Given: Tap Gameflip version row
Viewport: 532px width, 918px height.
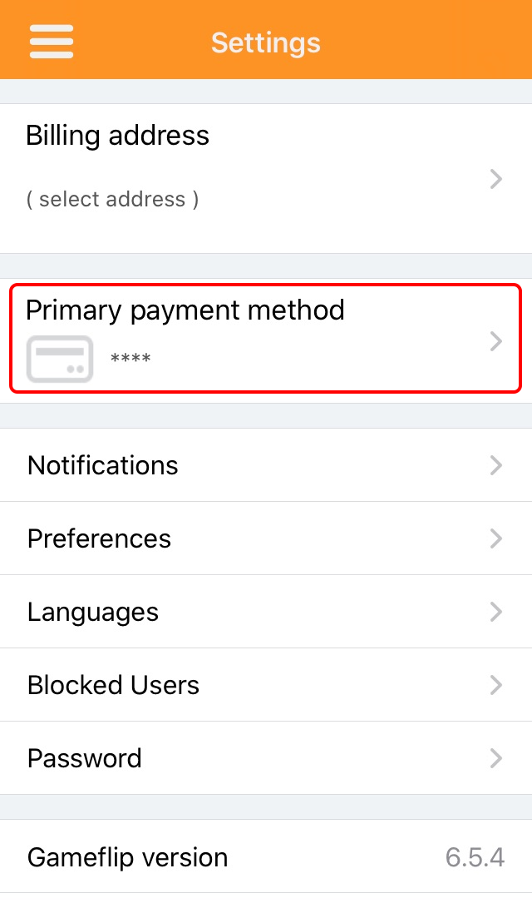Looking at the screenshot, I should 127,856.
